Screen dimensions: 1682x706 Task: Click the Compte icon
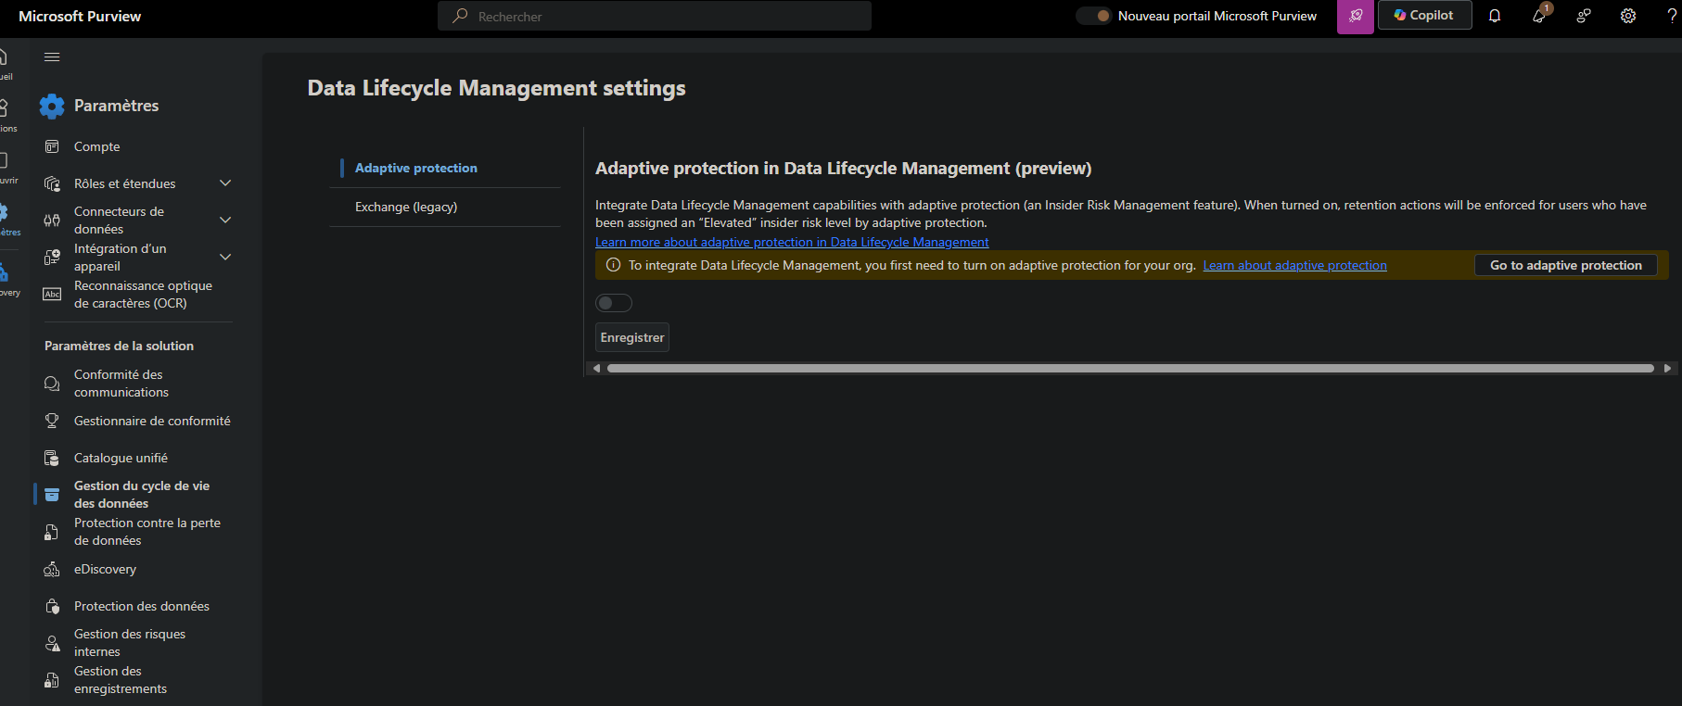point(52,146)
